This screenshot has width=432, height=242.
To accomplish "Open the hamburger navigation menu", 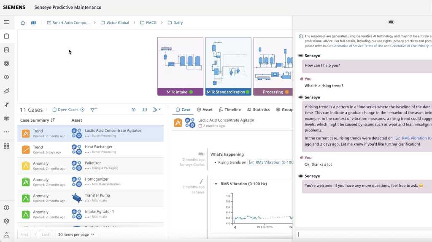I will (x=6, y=22).
